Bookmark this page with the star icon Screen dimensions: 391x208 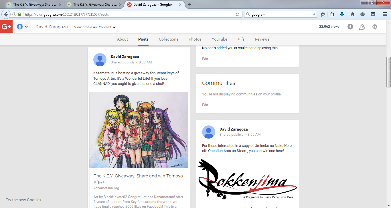point(323,14)
